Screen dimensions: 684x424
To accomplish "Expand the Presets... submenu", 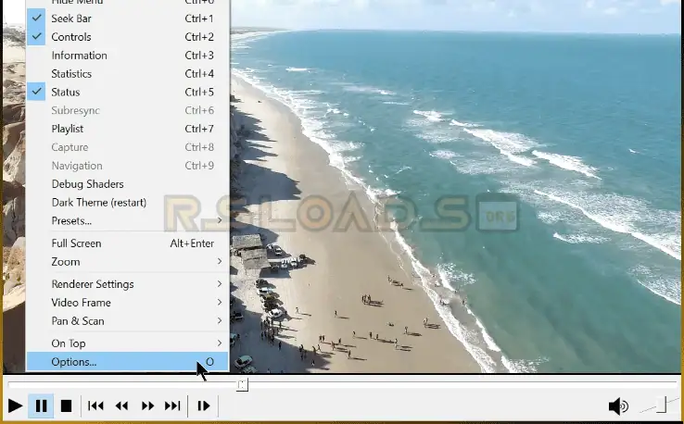I will pyautogui.click(x=127, y=220).
